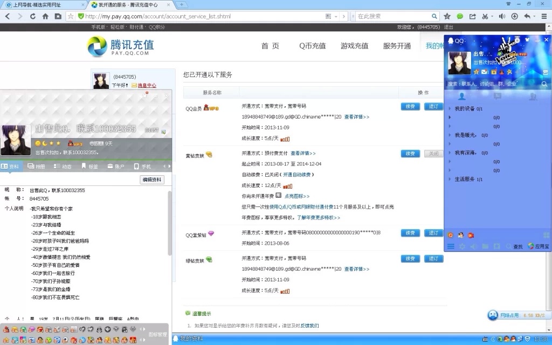The image size is (552, 345).
Task: Click the 反馈我们 feedback link
Action: pyautogui.click(x=309, y=326)
